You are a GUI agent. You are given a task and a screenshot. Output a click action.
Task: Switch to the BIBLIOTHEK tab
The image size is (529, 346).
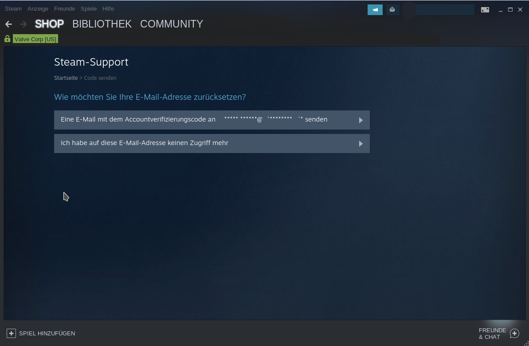(x=102, y=24)
